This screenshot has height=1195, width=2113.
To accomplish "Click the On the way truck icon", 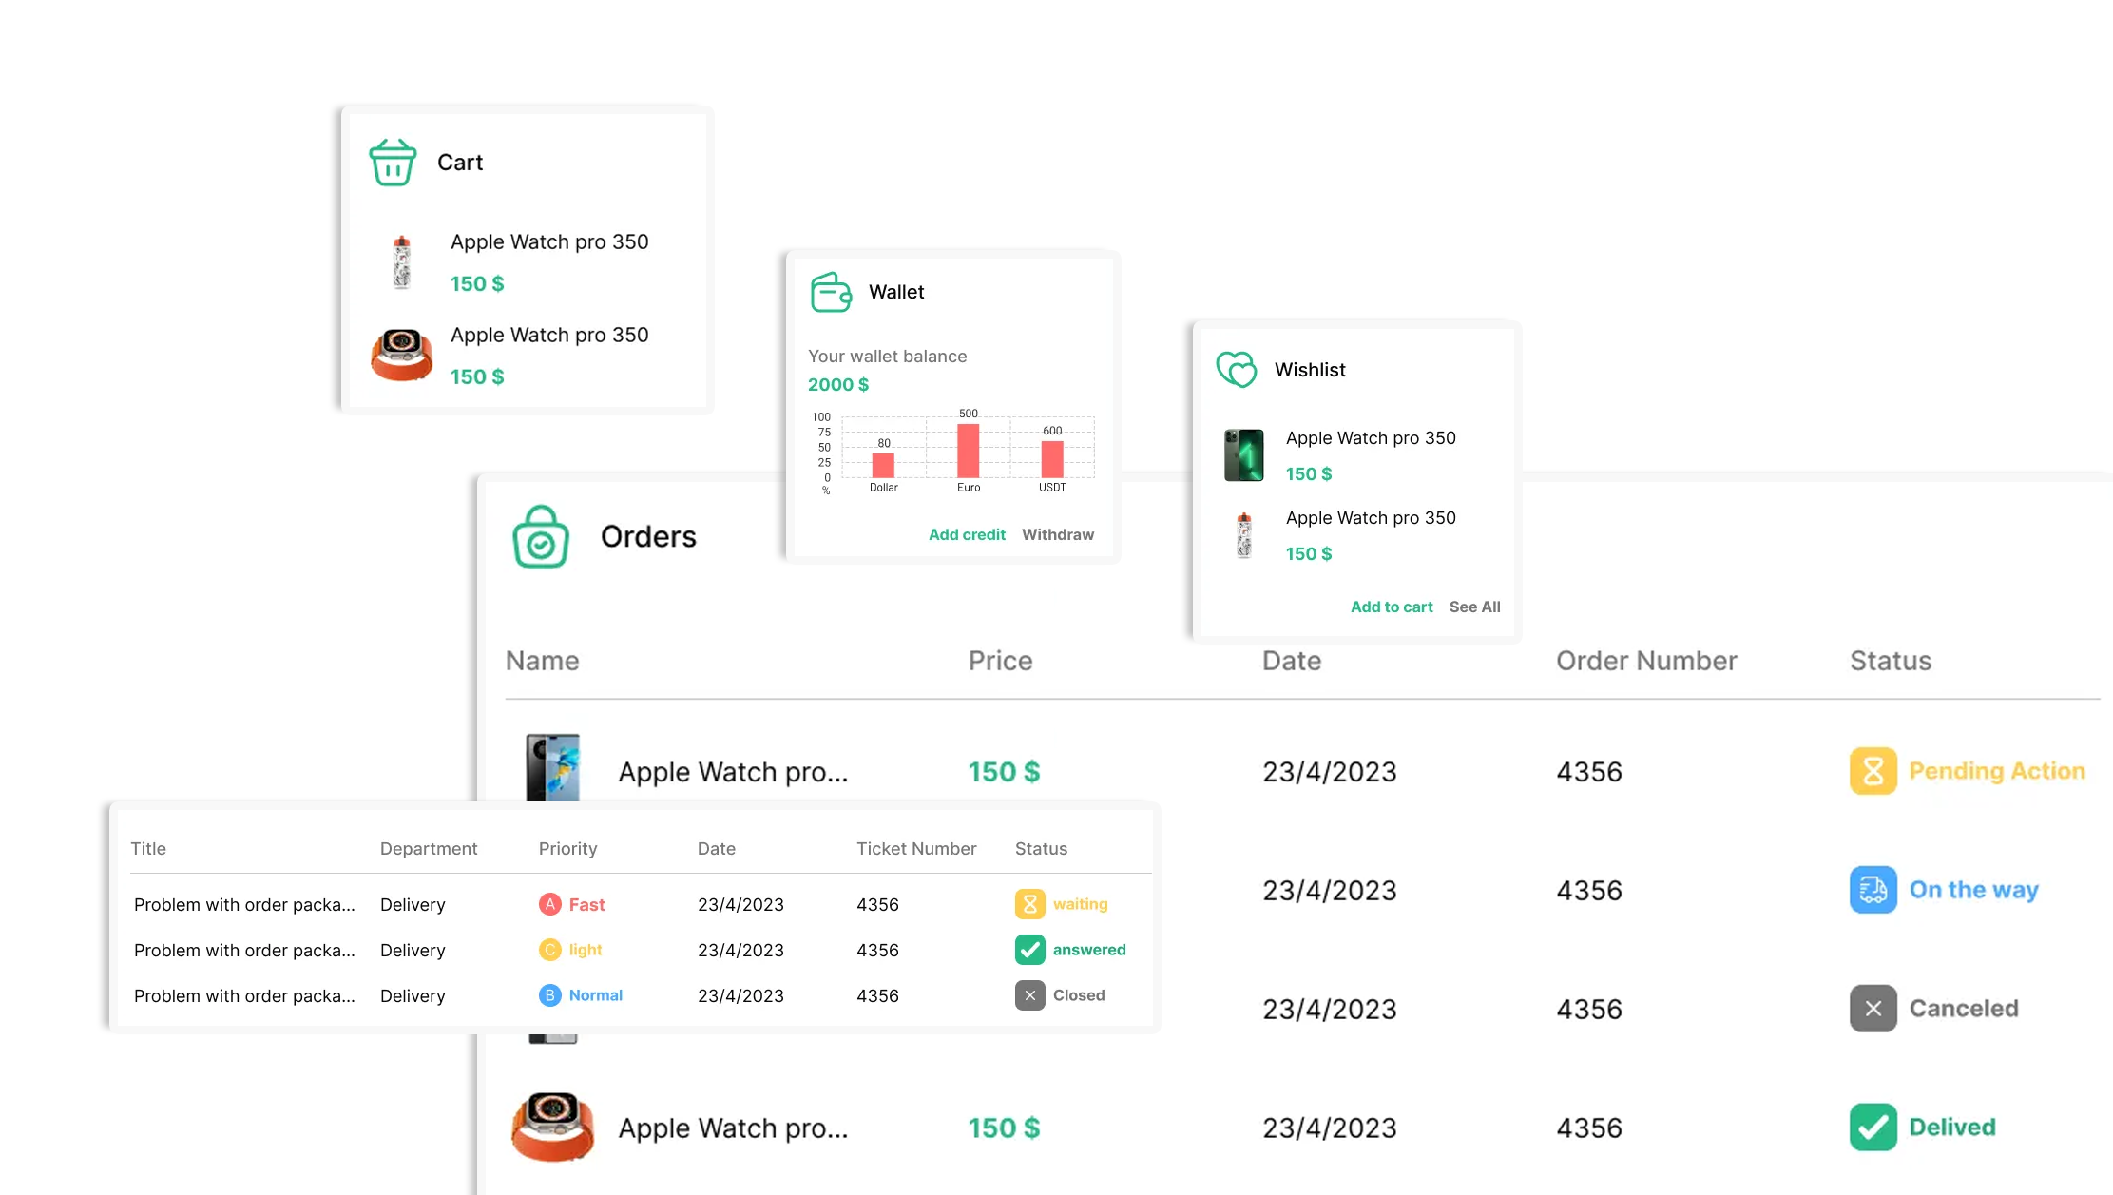I will (x=1872, y=890).
